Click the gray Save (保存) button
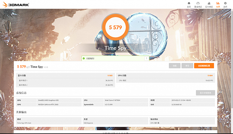Screen dimensions: 233x134 click(187, 66)
